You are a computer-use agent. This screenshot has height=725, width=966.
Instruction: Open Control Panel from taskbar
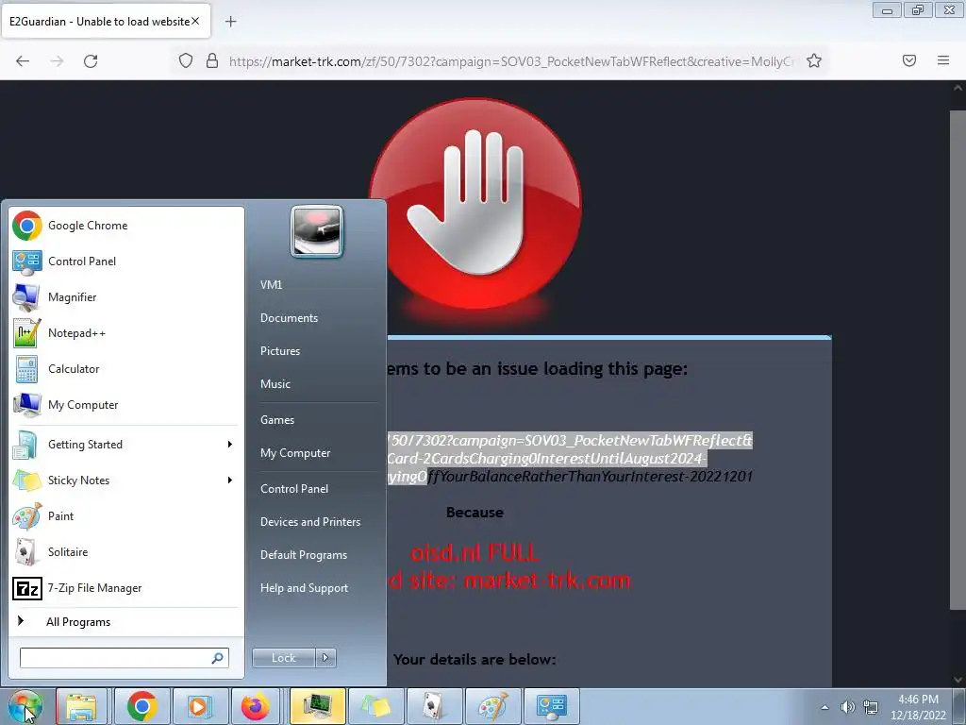tap(551, 706)
